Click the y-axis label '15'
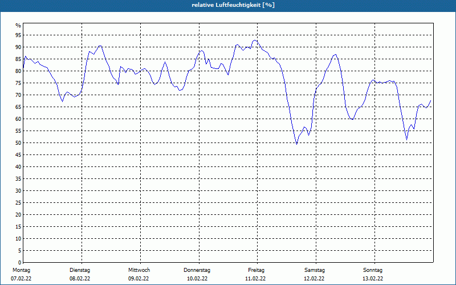456x285 pixels. [18, 226]
